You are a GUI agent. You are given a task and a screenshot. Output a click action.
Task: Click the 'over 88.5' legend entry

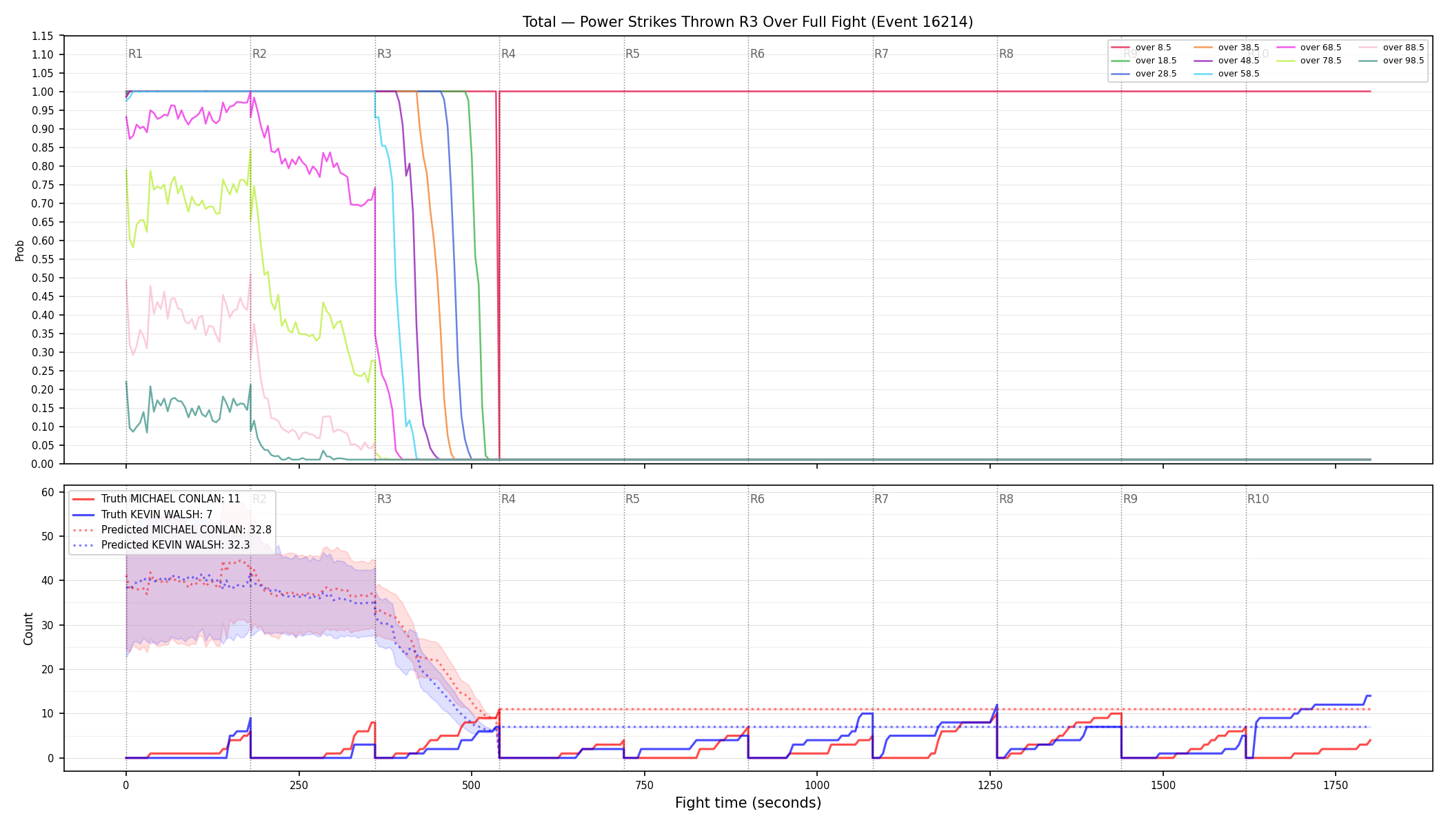[x=1391, y=48]
